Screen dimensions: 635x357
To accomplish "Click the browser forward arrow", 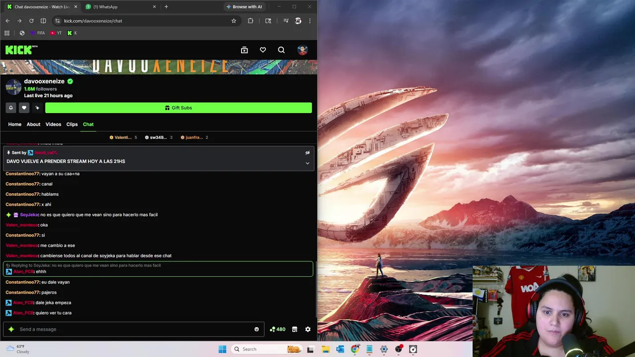I will tap(19, 21).
